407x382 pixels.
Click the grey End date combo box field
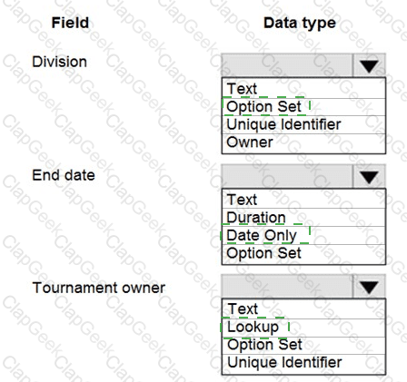[x=287, y=176]
